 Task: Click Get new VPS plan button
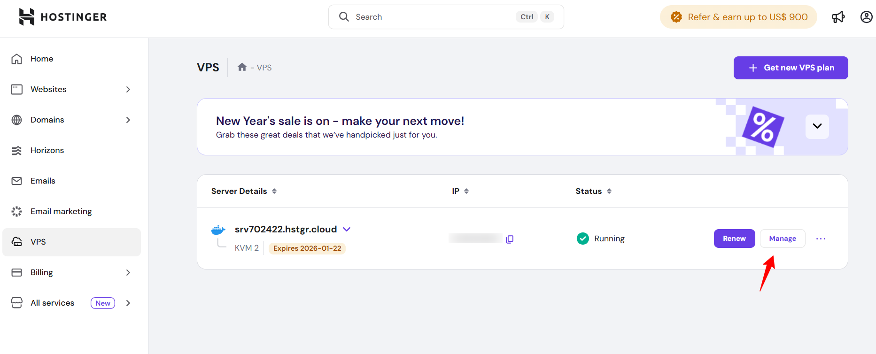tap(791, 68)
